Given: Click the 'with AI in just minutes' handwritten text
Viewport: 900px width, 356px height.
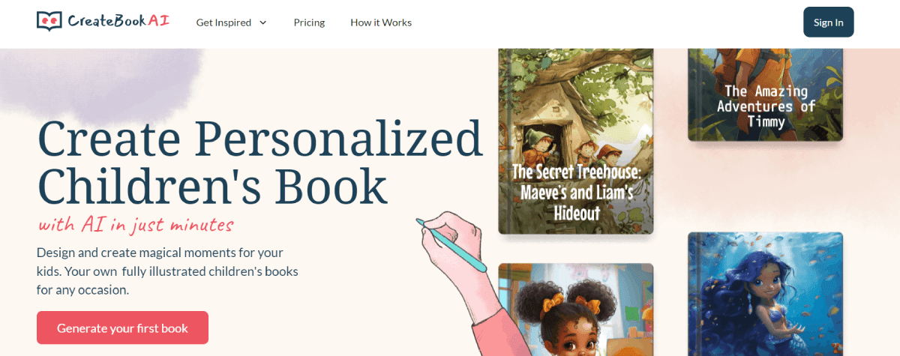Looking at the screenshot, I should [x=136, y=224].
